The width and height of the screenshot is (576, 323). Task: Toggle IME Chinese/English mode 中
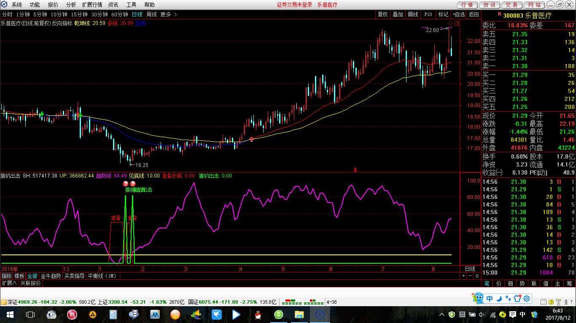click(x=490, y=299)
